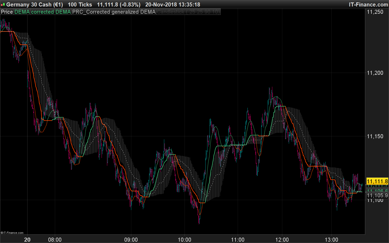Click the date marker 20 on time axis
The width and height of the screenshot is (389, 243).
27,240
